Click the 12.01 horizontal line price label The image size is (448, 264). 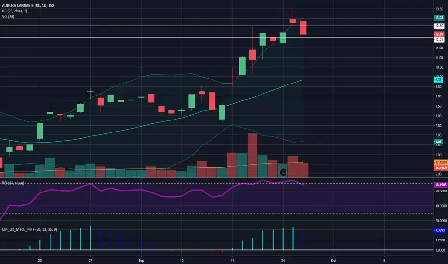[439, 40]
